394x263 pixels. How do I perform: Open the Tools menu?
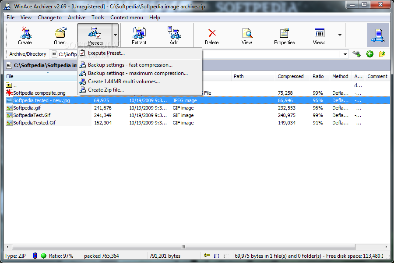98,18
